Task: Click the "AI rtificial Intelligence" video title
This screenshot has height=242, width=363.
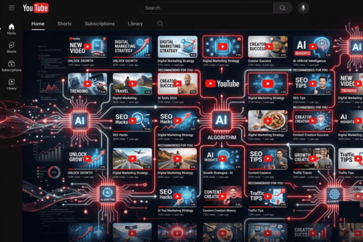Action: (x=309, y=61)
